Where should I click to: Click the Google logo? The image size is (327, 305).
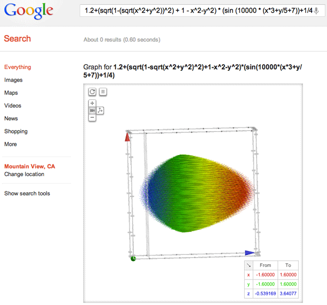(x=29, y=11)
